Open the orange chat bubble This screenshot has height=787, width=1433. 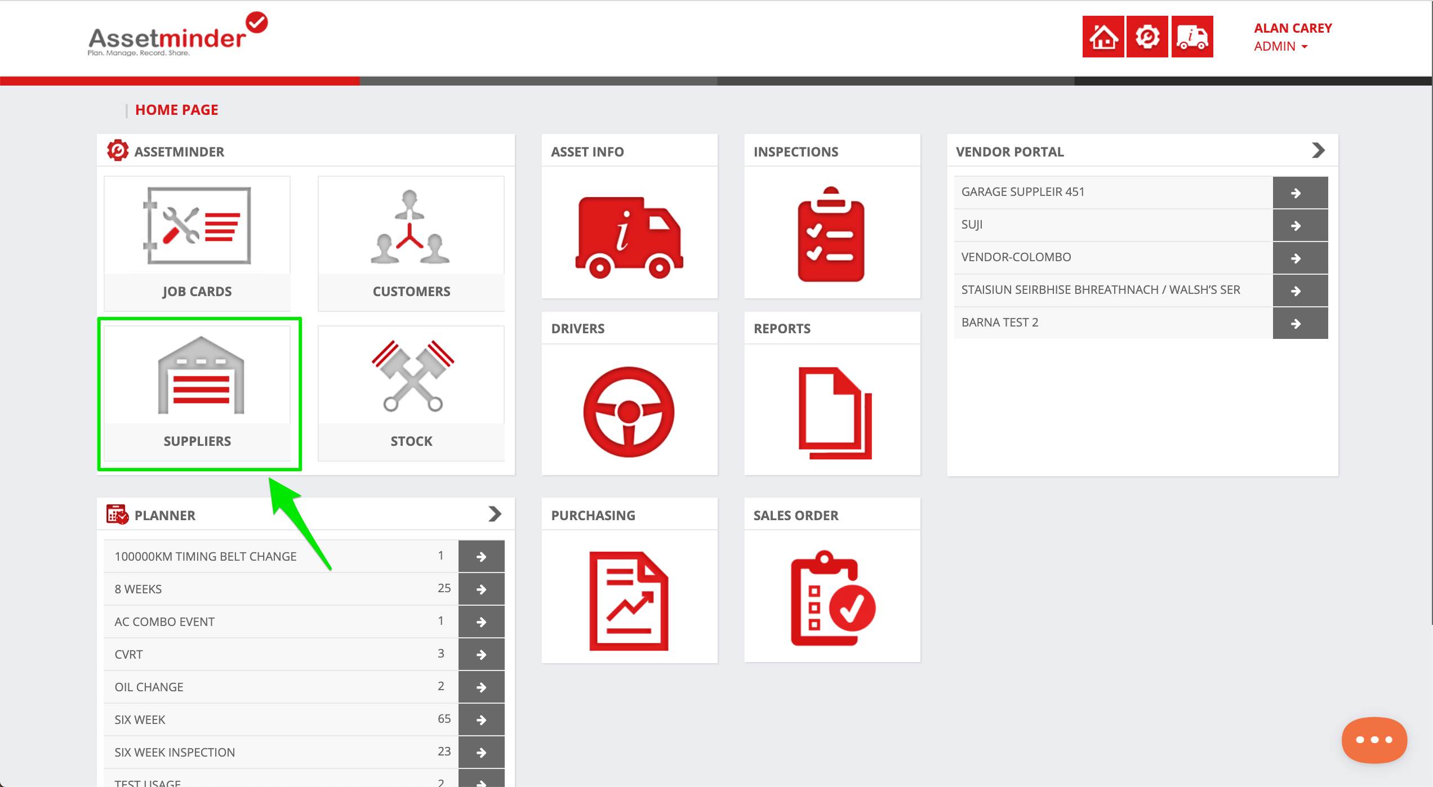point(1374,740)
